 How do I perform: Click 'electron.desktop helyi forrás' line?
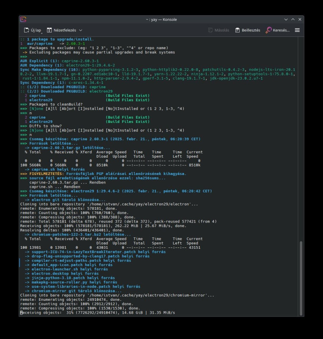click(61, 273)
